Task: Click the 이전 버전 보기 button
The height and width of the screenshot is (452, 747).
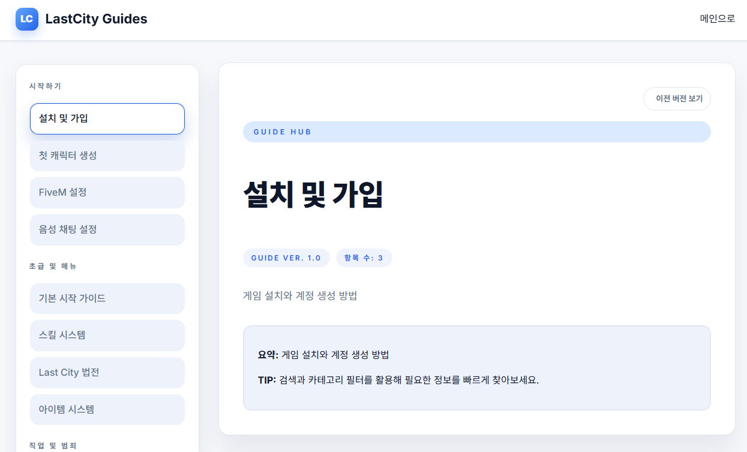Action: 677,98
